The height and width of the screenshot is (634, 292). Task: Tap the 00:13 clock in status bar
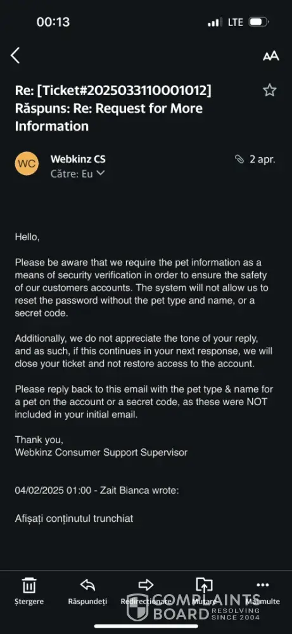pyautogui.click(x=53, y=22)
